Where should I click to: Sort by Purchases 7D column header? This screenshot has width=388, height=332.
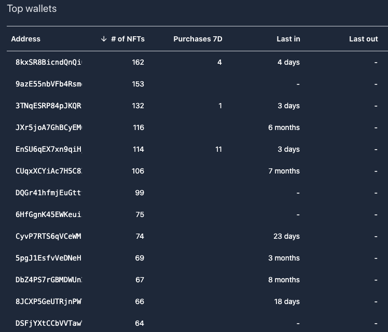198,39
